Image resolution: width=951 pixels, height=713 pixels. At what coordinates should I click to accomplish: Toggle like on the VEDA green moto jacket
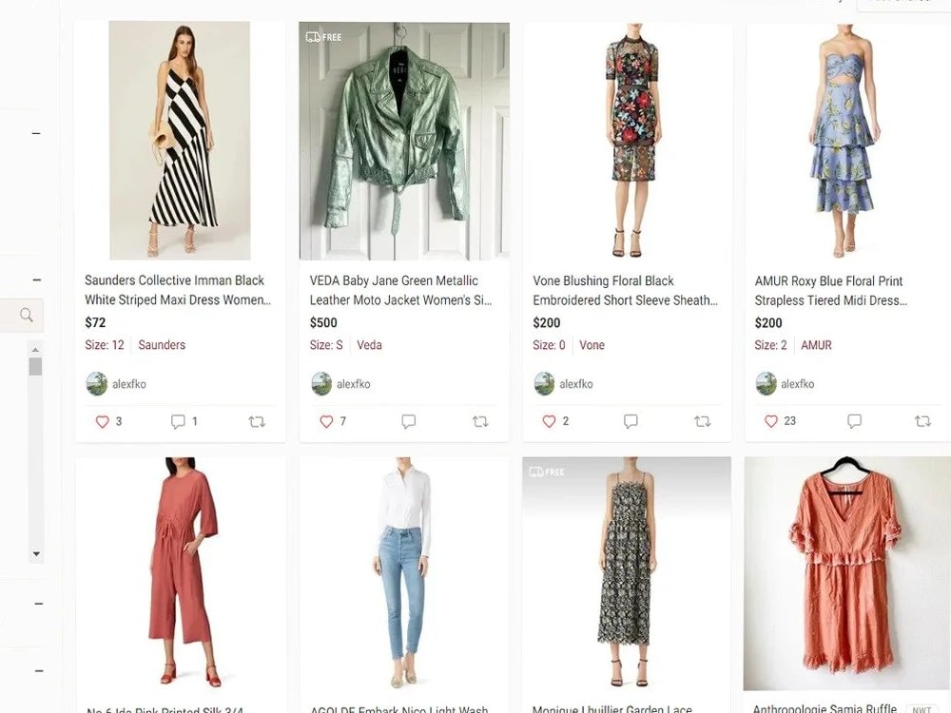coord(326,421)
